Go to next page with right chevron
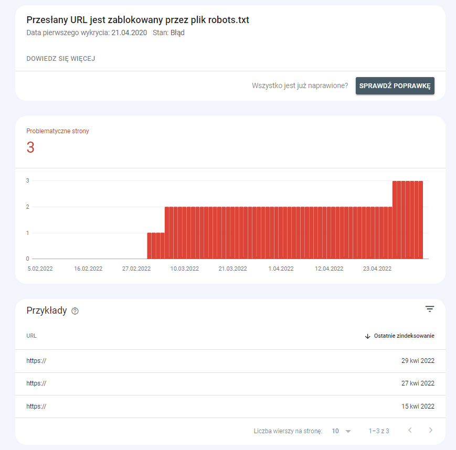Viewport: 456px width, 450px height. click(430, 430)
